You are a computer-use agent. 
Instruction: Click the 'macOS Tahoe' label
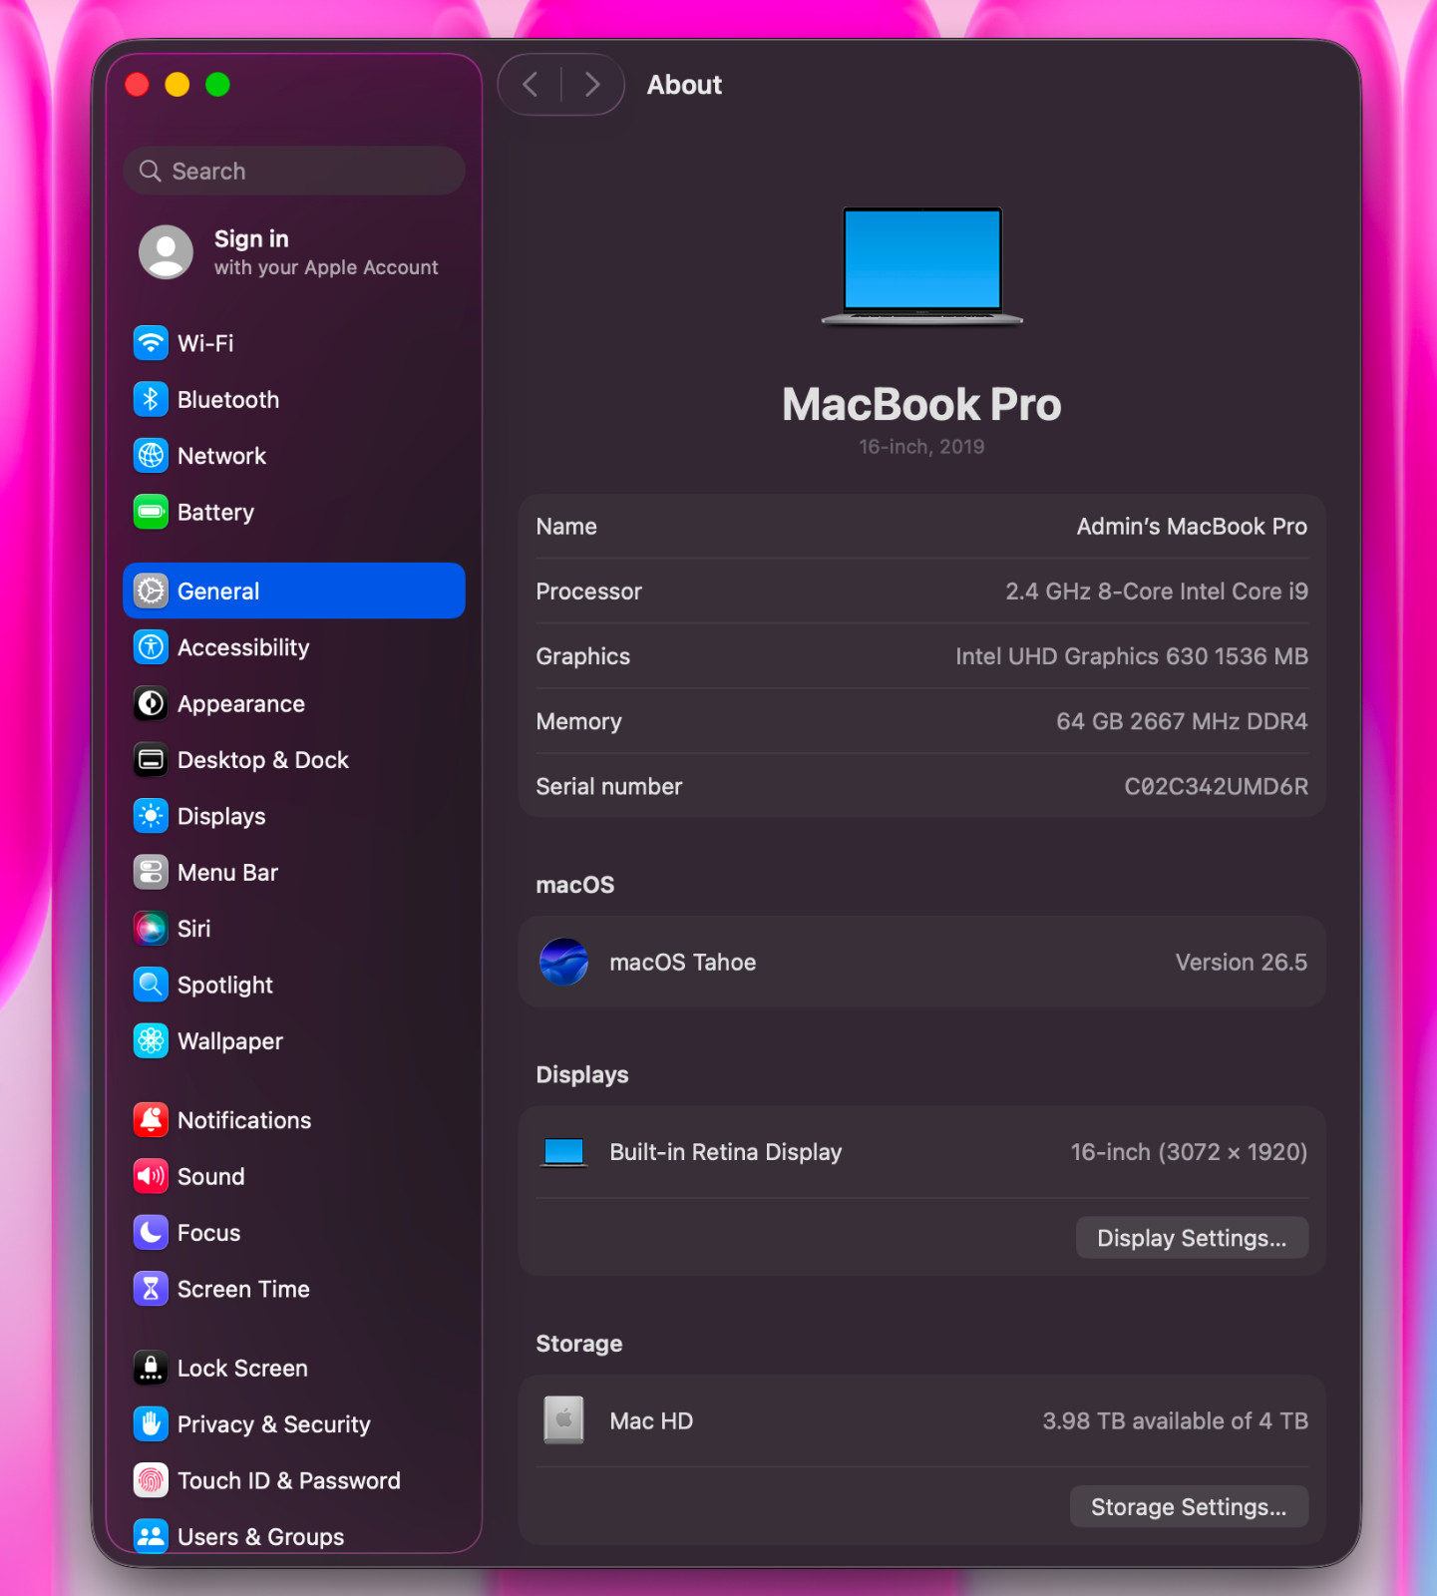(683, 963)
